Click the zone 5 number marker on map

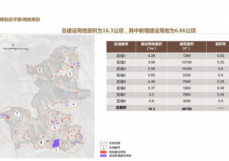(70, 74)
